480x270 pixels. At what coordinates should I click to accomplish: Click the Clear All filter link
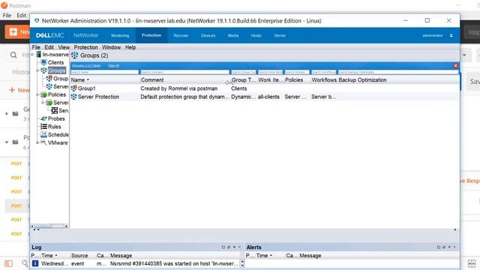click(113, 65)
